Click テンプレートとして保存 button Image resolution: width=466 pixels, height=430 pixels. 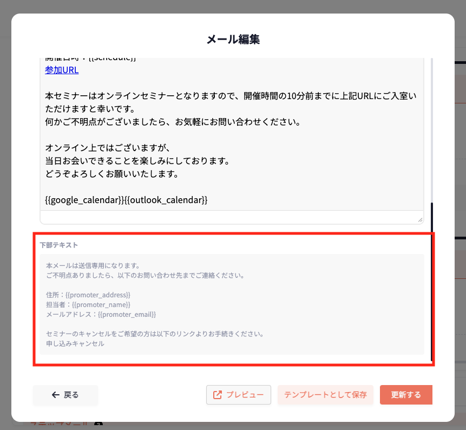click(325, 395)
